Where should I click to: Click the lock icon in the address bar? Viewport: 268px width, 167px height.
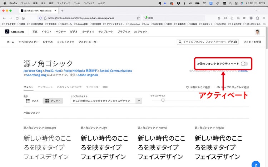45,18
